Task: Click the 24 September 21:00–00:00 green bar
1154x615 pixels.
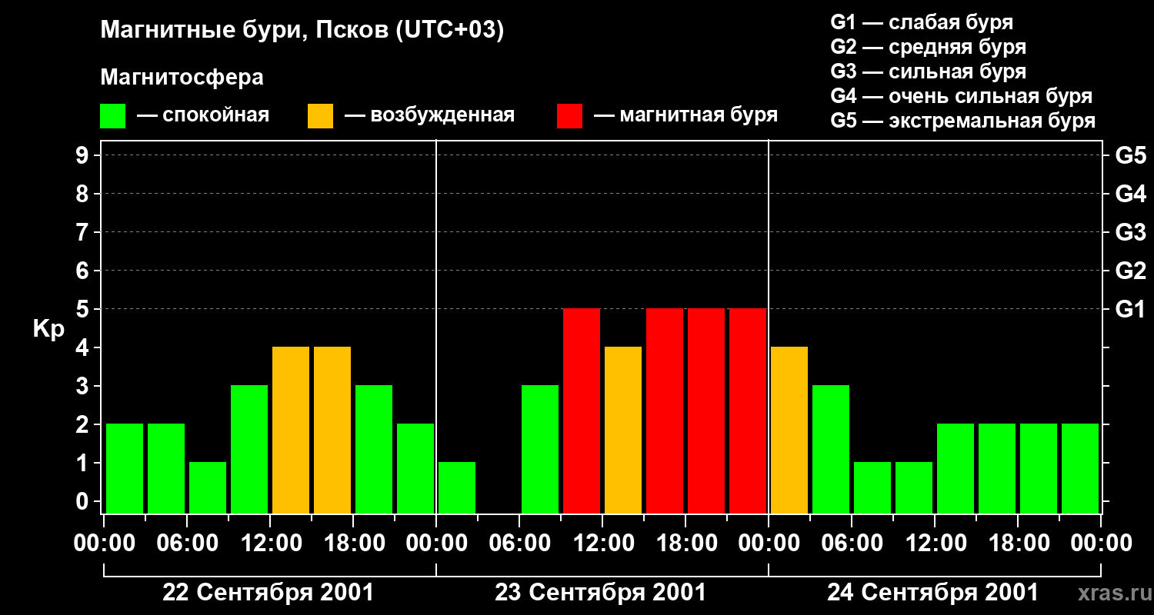Action: point(1080,468)
